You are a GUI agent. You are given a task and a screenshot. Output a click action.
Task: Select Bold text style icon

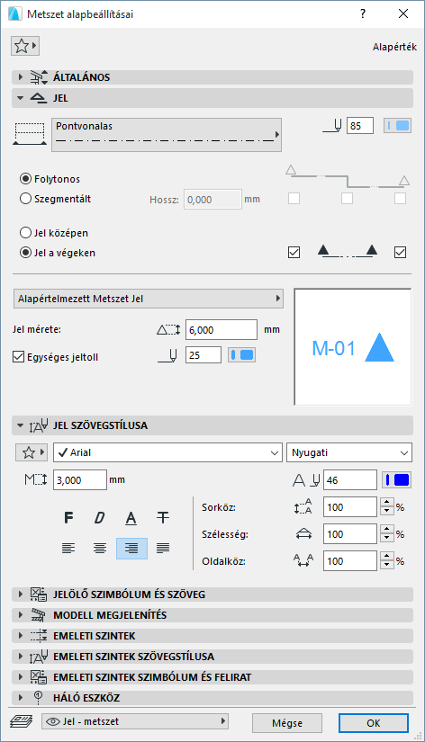pyautogui.click(x=68, y=518)
